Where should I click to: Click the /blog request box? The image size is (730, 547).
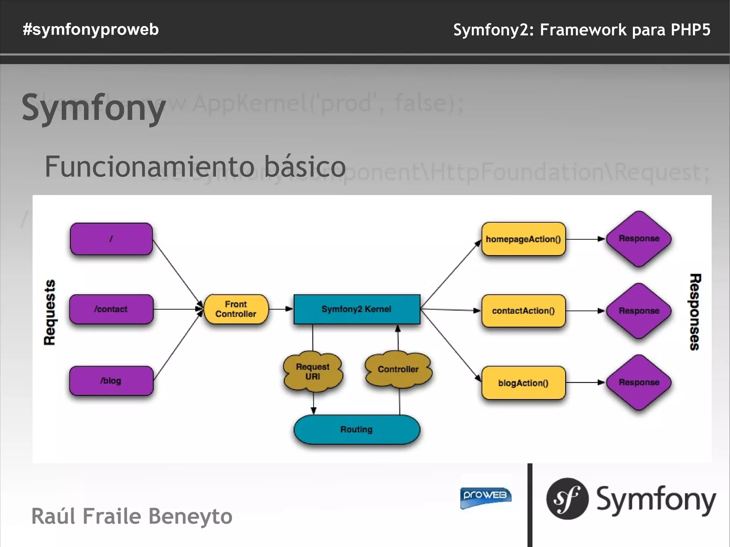click(111, 381)
